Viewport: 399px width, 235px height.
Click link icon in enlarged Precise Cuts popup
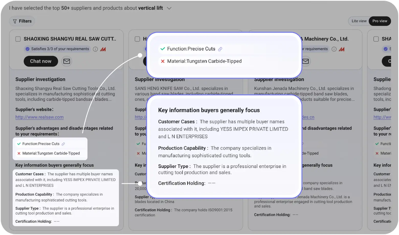220,49
